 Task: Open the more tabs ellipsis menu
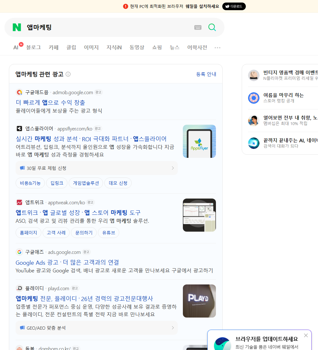click(x=218, y=47)
